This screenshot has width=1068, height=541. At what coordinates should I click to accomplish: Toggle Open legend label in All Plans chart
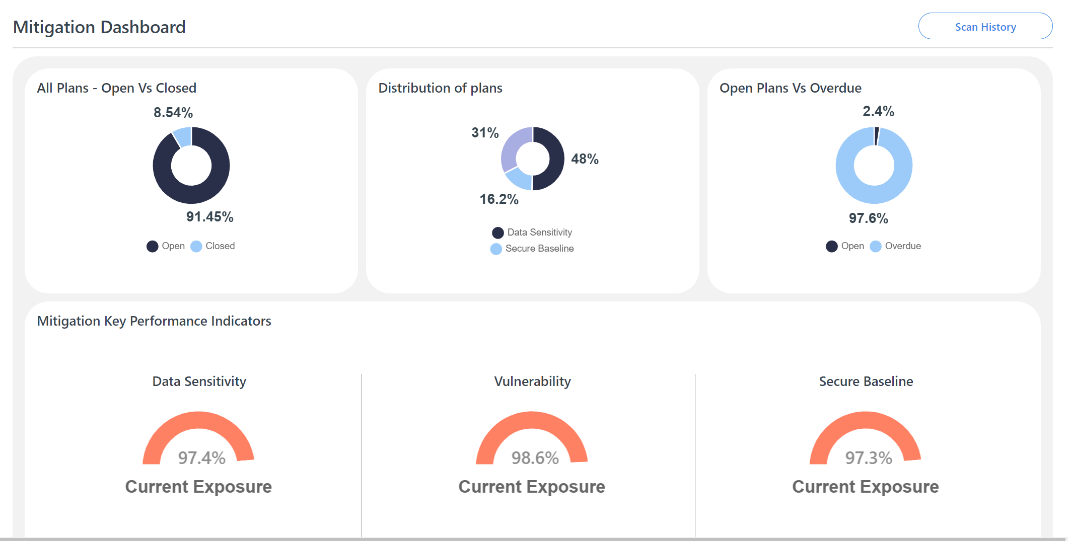tap(173, 246)
